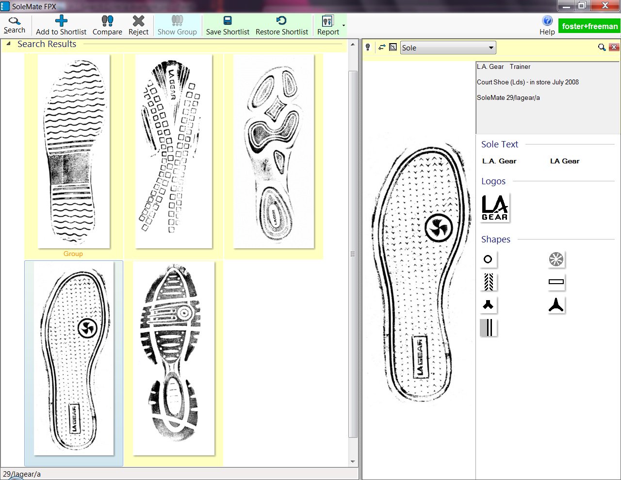Screen dimensions: 621x480
Task: Click Show Group toolbar button
Action: coord(177,25)
